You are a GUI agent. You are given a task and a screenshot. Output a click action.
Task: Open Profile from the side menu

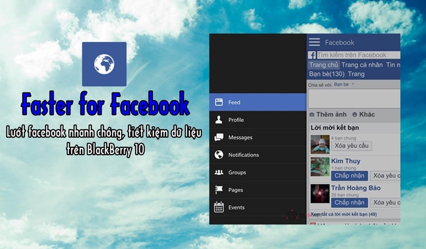pyautogui.click(x=258, y=119)
